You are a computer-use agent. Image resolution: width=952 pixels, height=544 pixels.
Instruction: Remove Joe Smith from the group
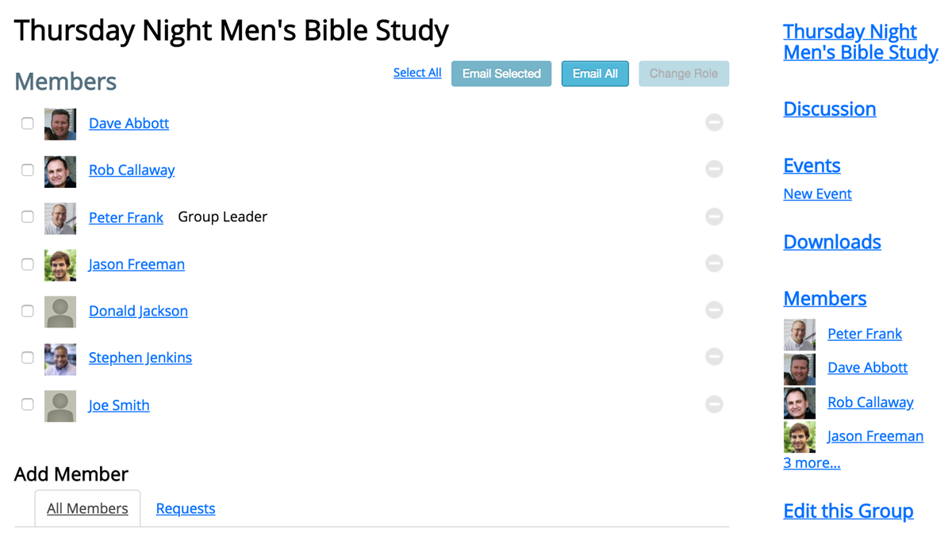point(714,404)
